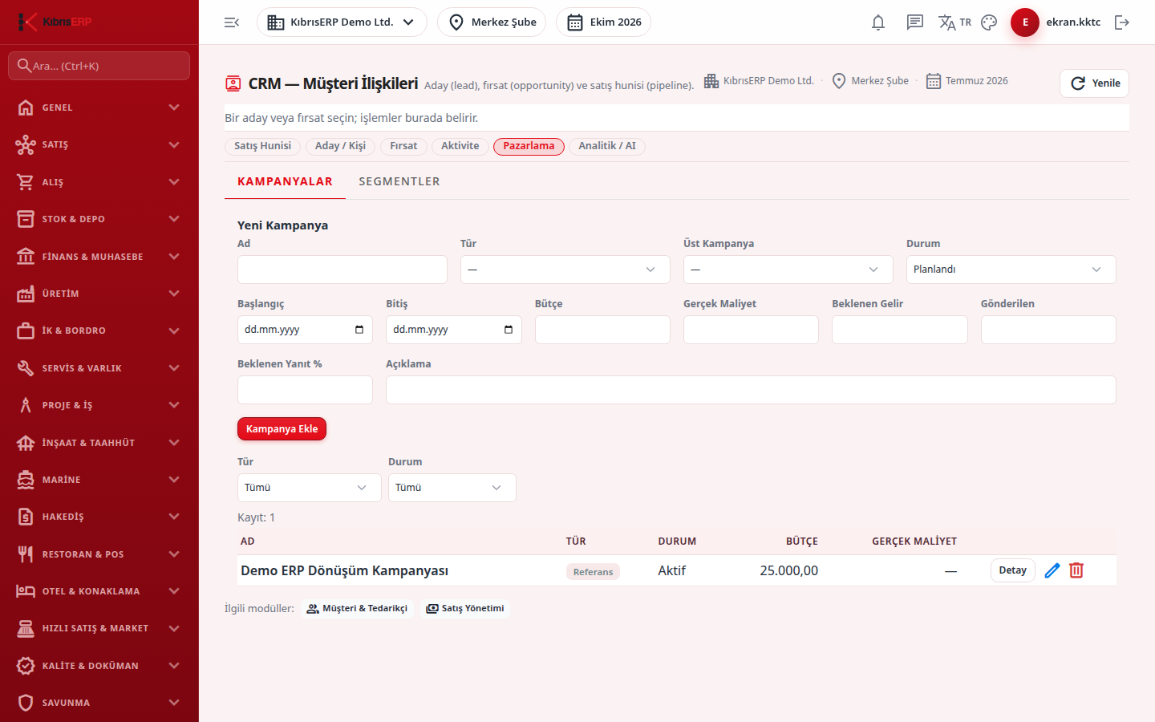Click the Bütçe input field
Screen dimensions: 1155x722
coord(602,330)
